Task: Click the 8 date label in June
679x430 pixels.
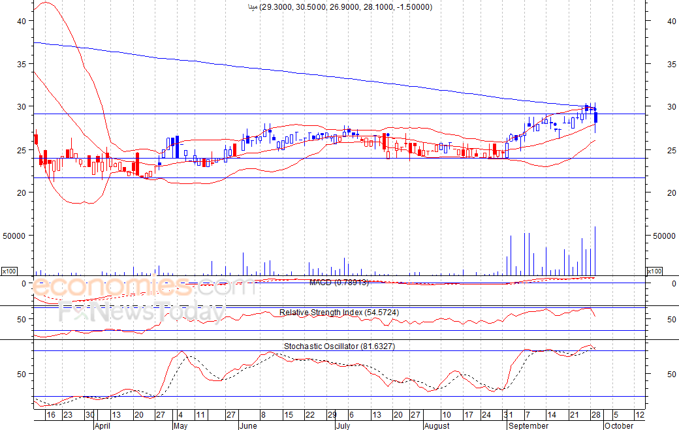Action: point(263,415)
